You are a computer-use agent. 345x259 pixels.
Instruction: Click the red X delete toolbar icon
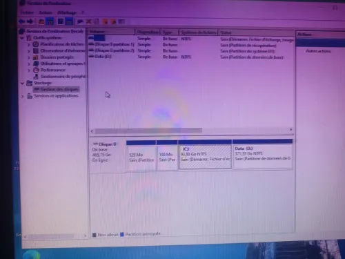click(x=88, y=22)
